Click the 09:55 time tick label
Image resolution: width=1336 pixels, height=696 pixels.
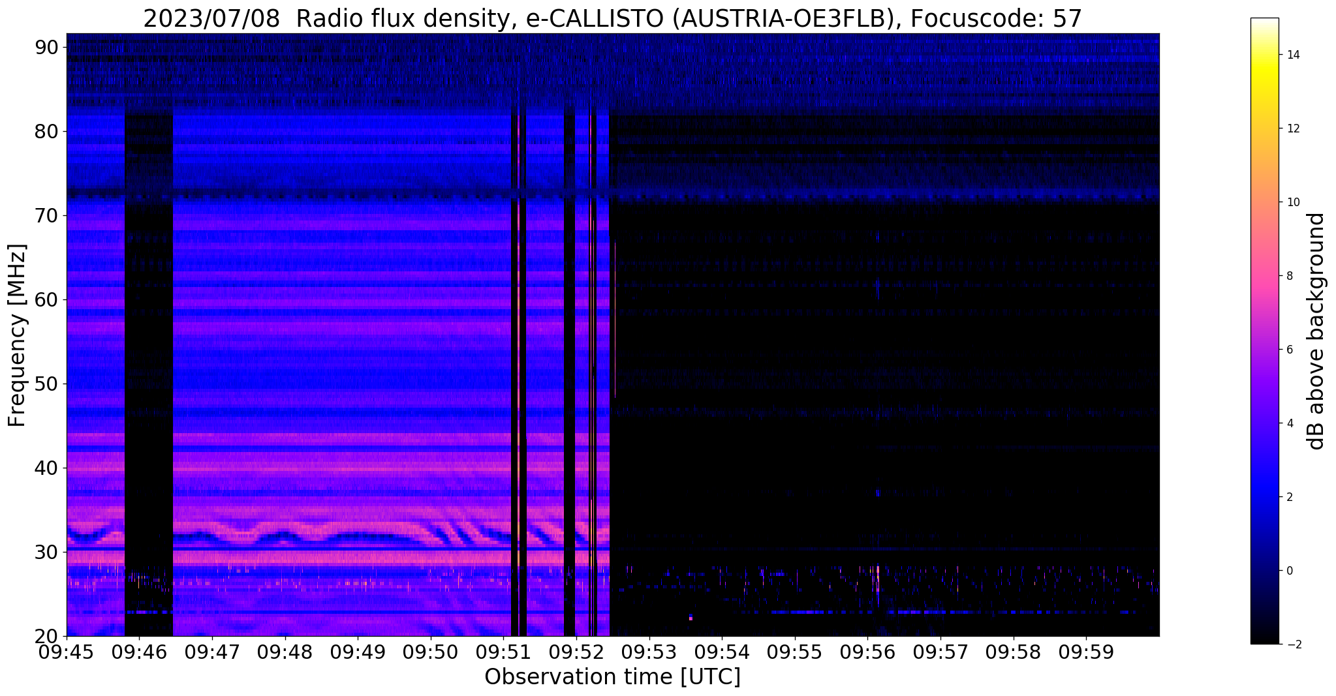pos(795,652)
